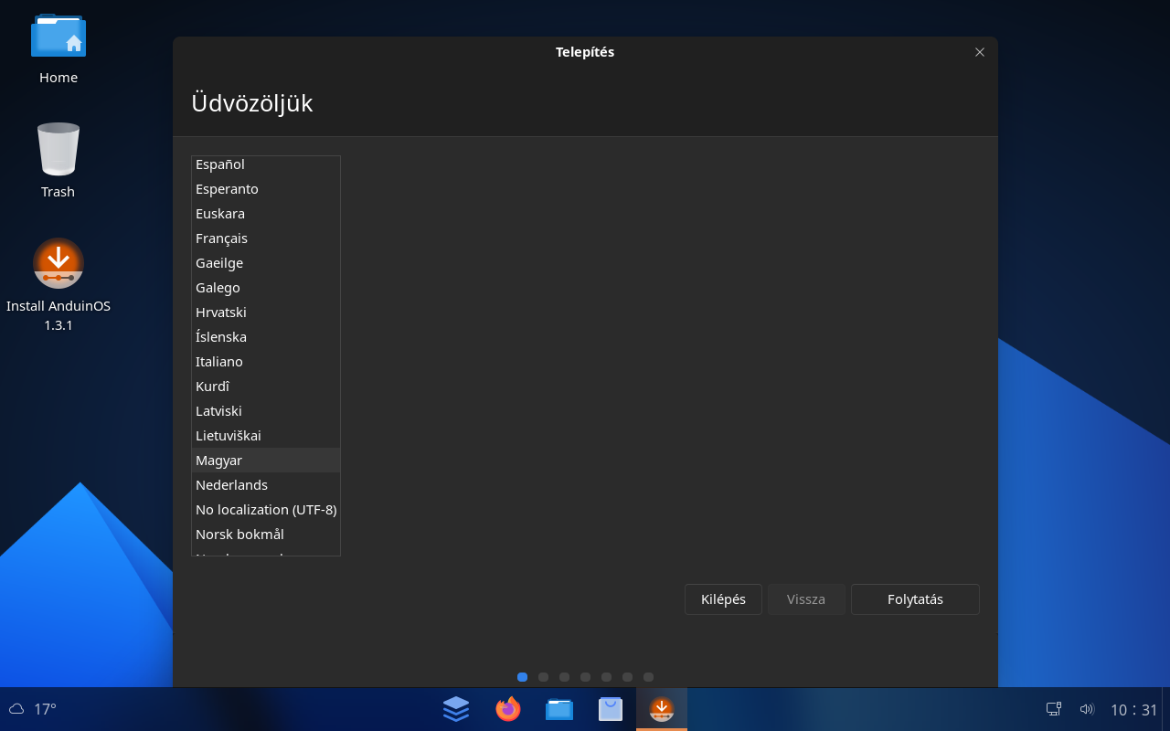1170x731 pixels.
Task: Open the stacked layers app launcher in taskbar
Action: (x=456, y=709)
